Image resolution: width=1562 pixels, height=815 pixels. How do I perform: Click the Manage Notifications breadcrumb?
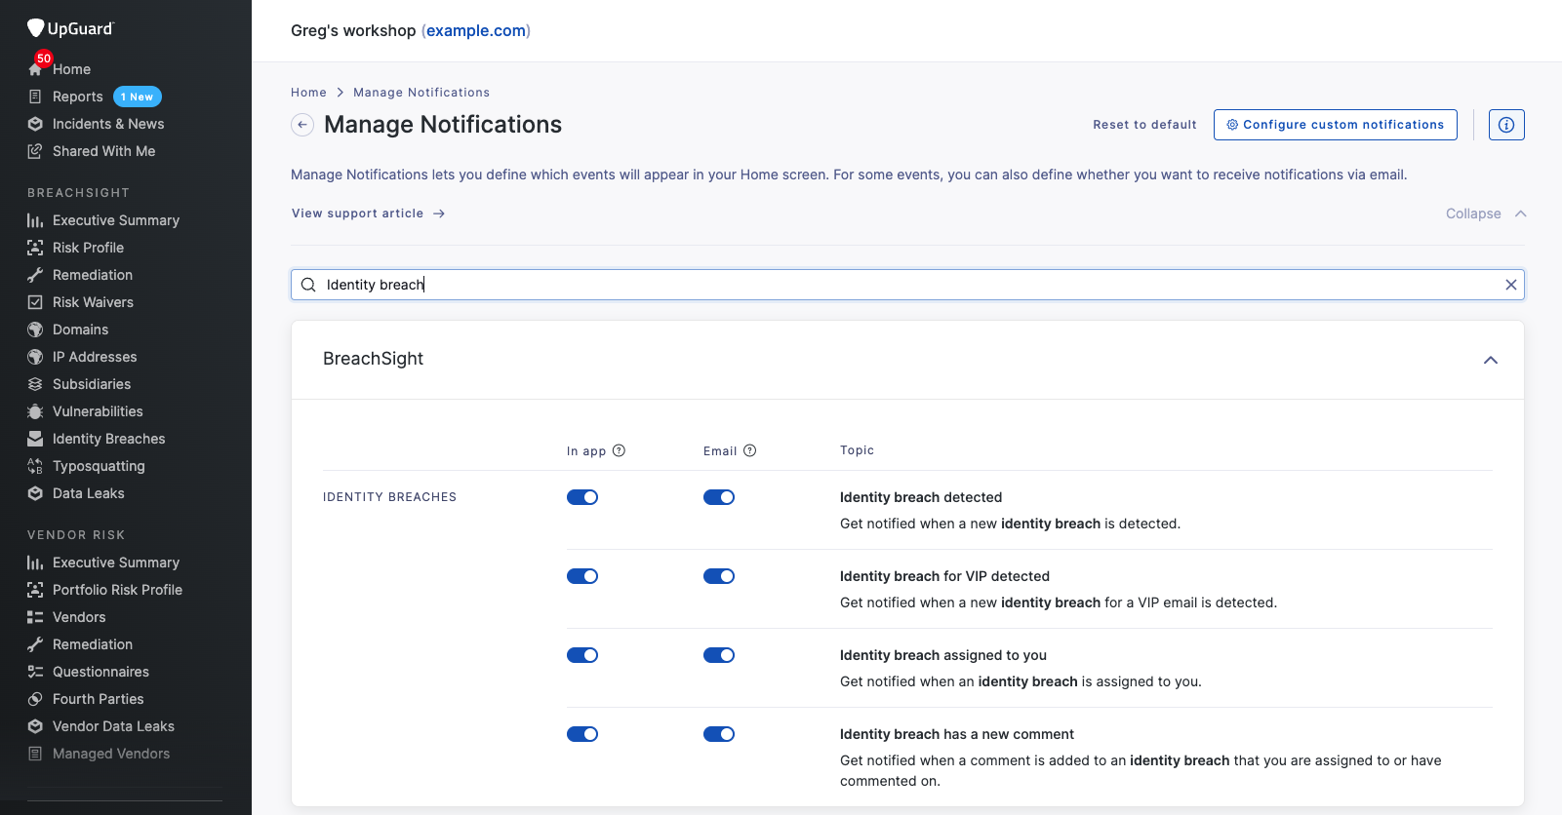(421, 93)
